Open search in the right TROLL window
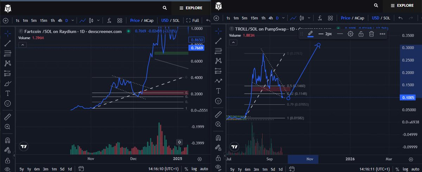 pos(376,6)
